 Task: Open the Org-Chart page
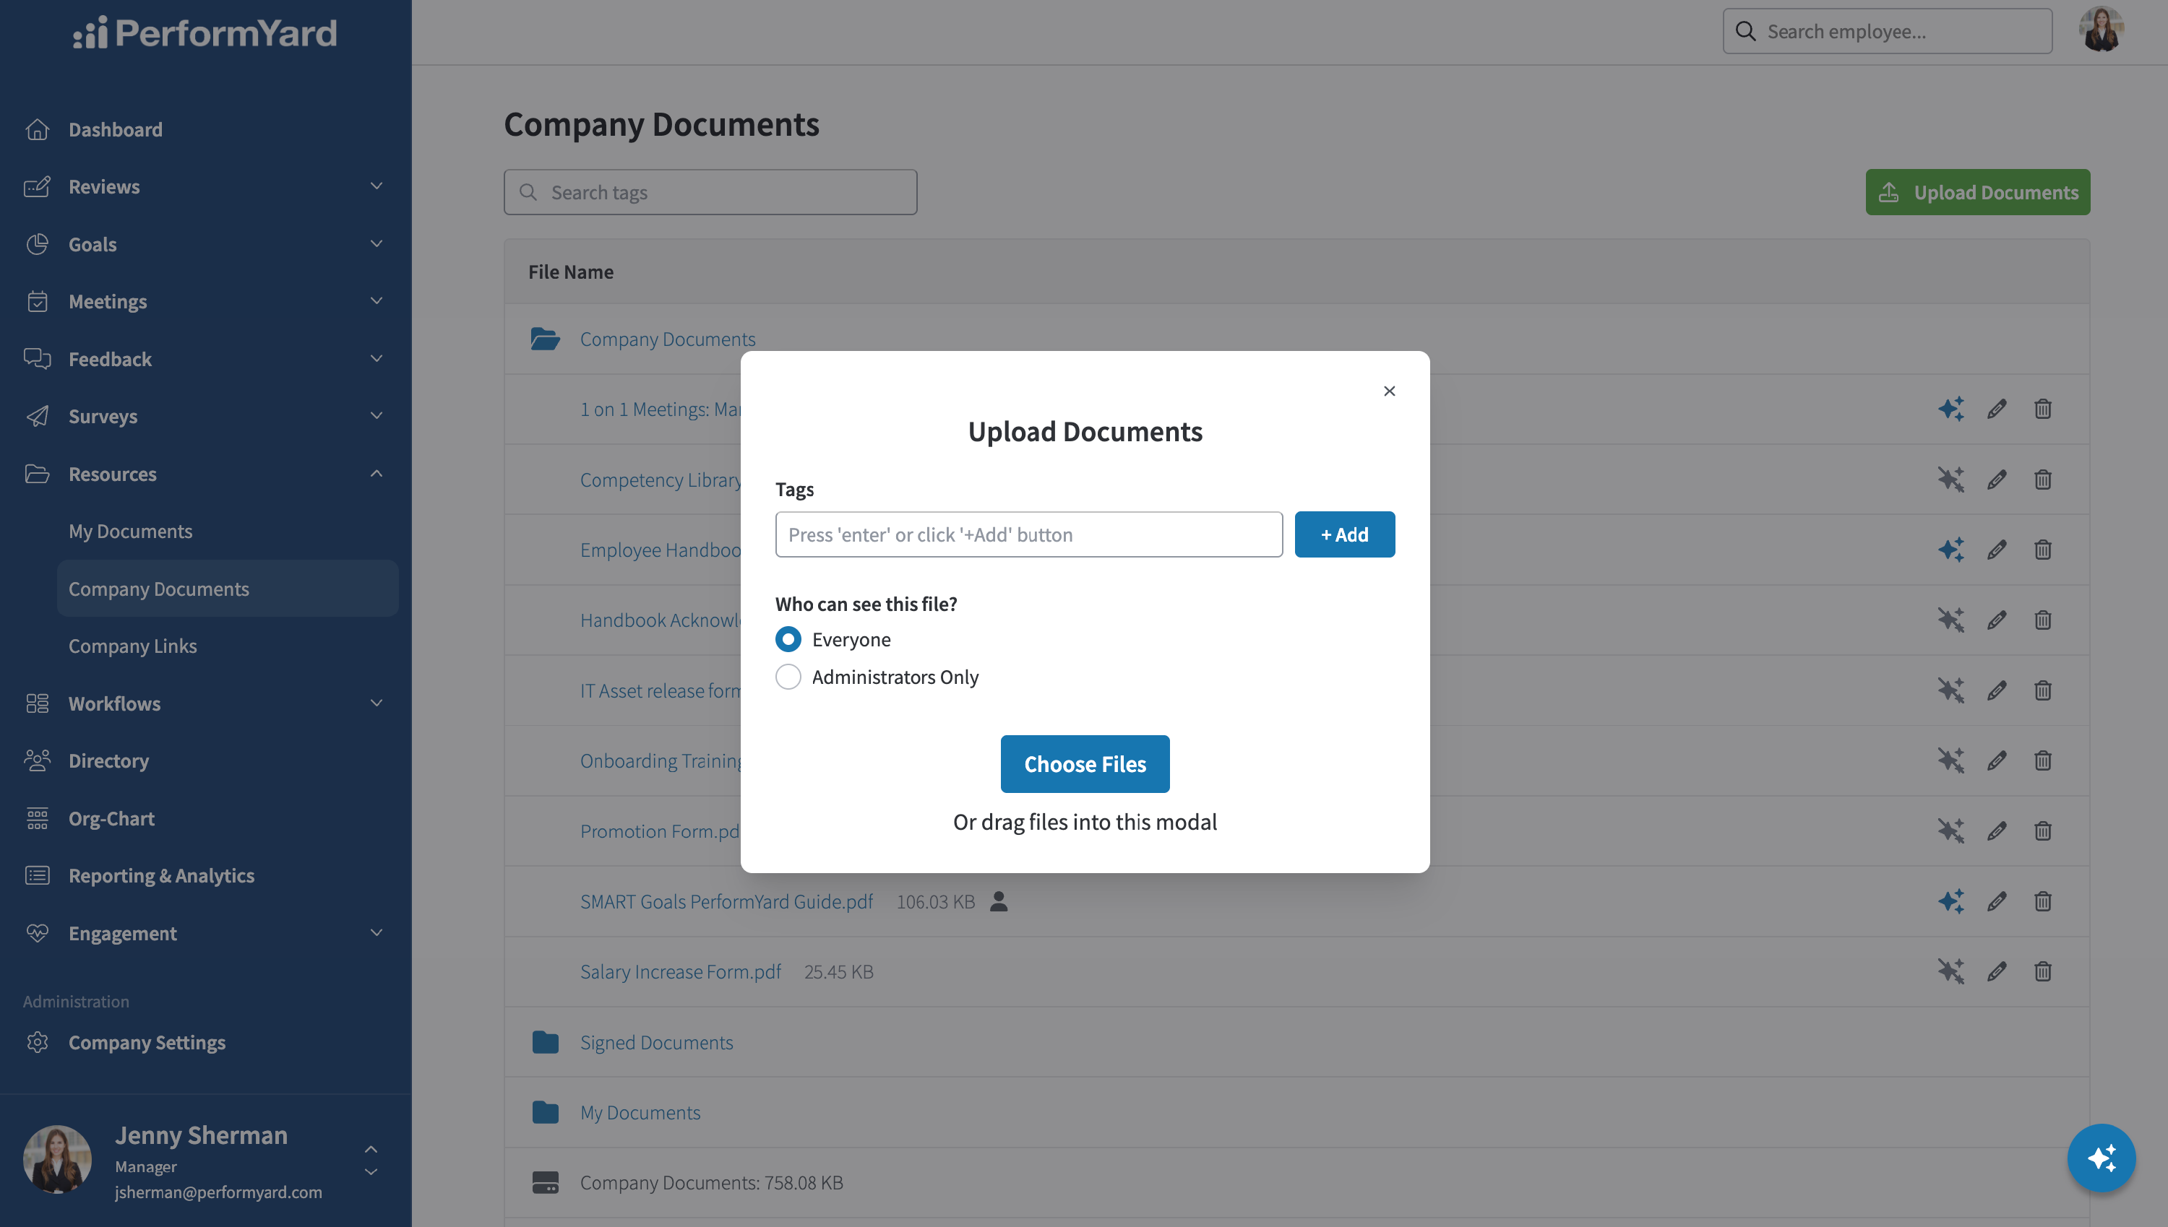(111, 818)
